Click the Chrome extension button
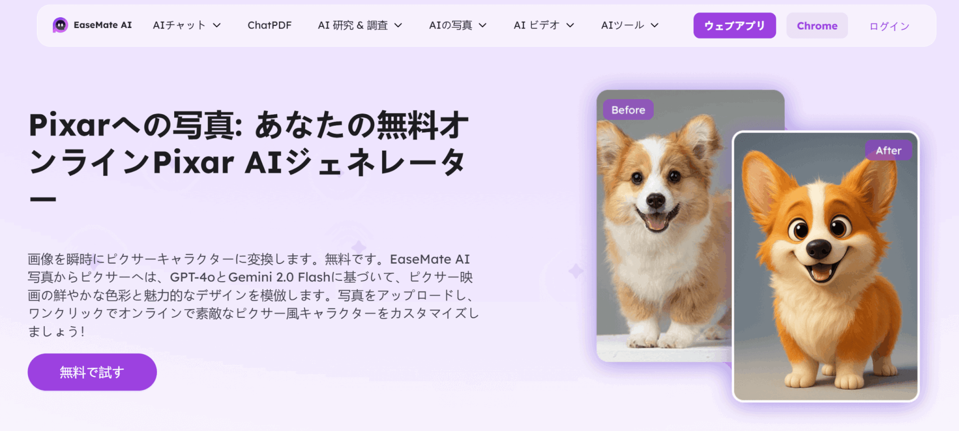This screenshot has height=431, width=959. pos(817,26)
